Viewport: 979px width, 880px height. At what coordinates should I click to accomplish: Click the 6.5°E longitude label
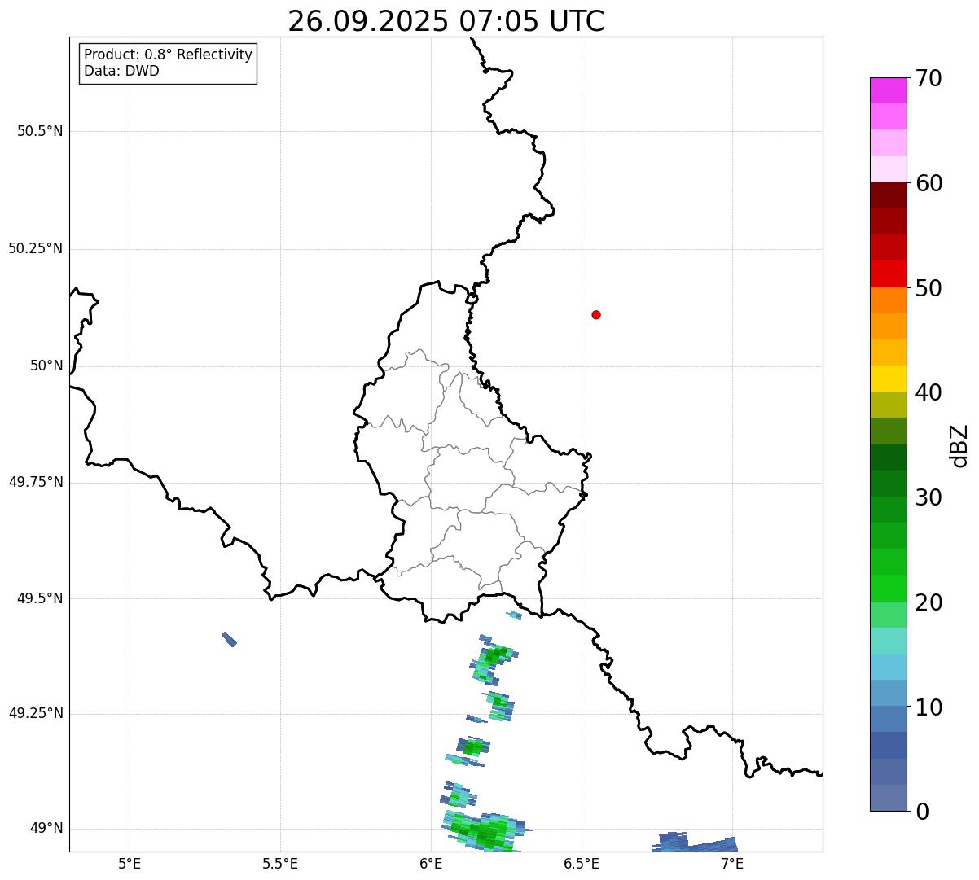tap(582, 863)
